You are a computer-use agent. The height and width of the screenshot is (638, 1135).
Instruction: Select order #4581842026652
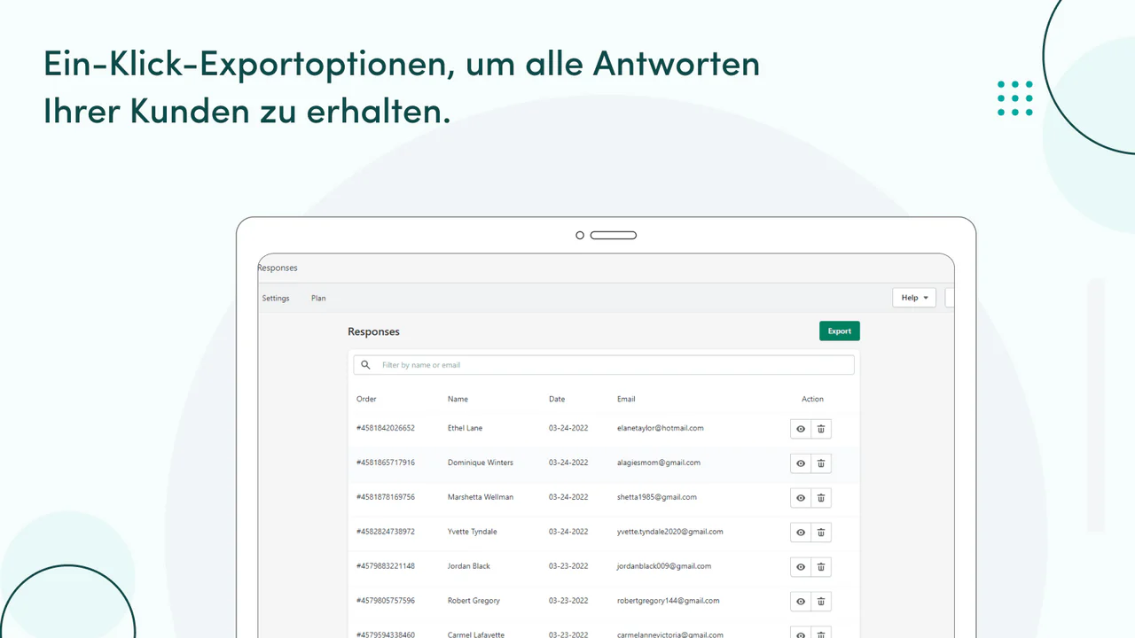(x=386, y=428)
